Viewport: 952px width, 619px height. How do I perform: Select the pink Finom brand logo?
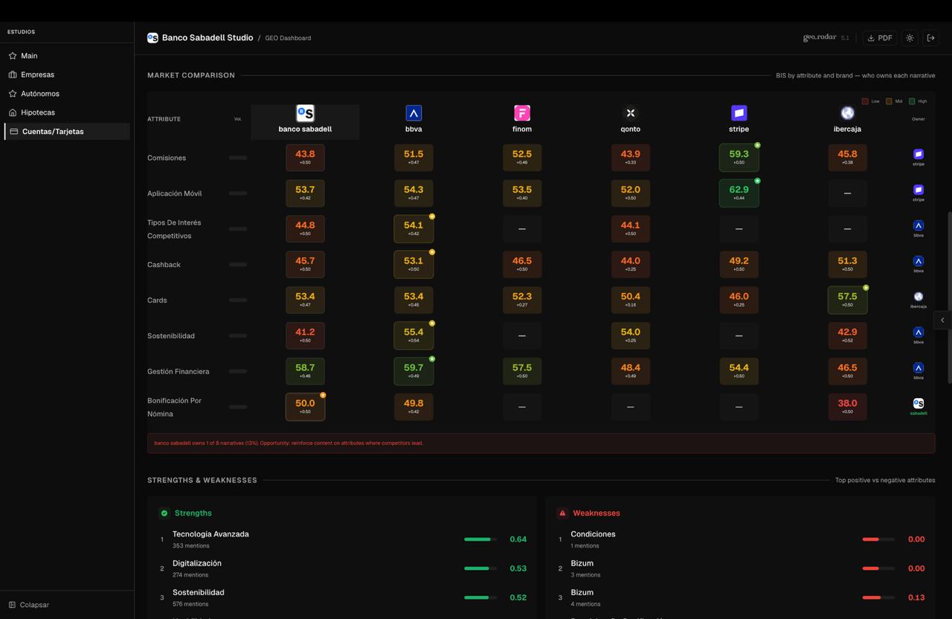click(522, 113)
